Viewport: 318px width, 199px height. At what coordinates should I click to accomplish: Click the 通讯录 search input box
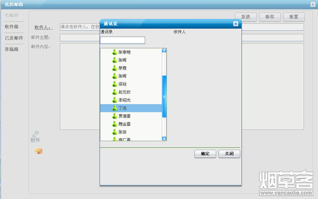coord(122,40)
